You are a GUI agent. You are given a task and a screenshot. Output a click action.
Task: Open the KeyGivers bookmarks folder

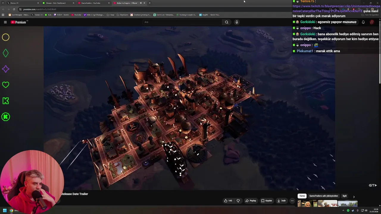click(x=122, y=15)
